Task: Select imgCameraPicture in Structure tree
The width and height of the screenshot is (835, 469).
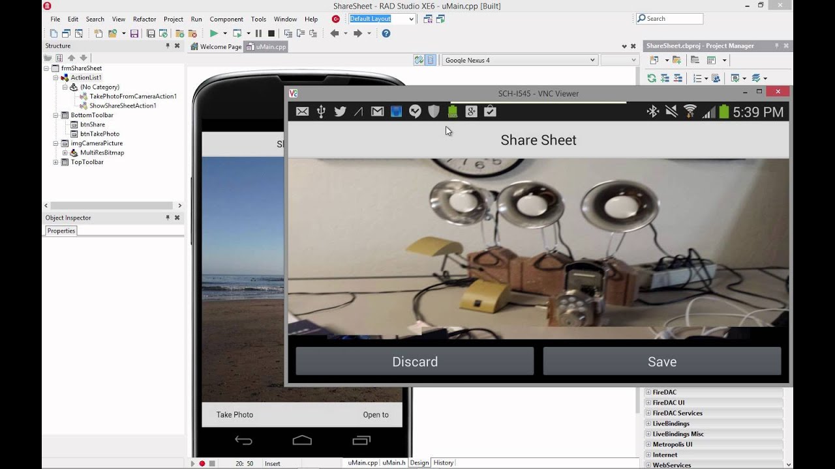Action: 97,143
